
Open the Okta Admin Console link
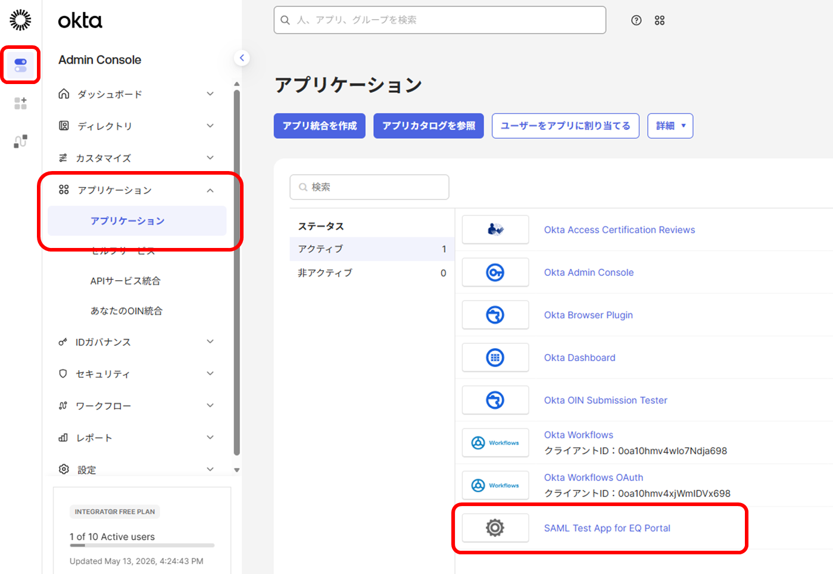pos(589,272)
